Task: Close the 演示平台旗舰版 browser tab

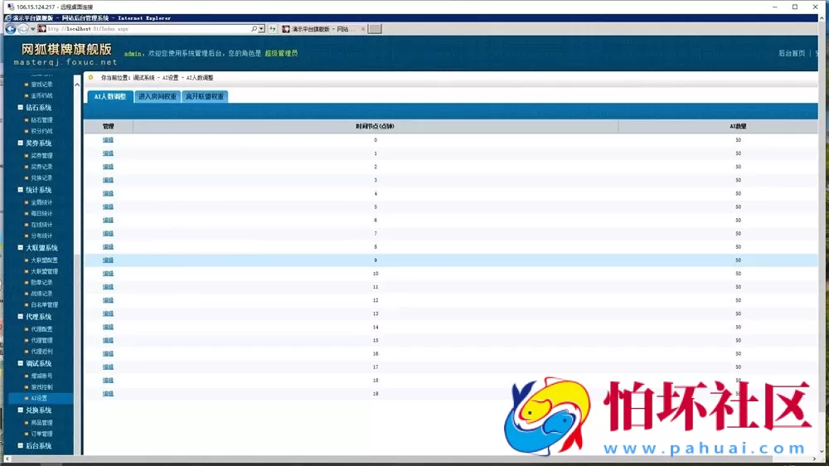Action: [361, 28]
